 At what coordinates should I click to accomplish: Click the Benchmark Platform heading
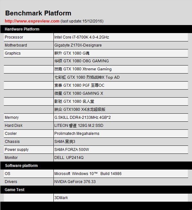[38, 13]
